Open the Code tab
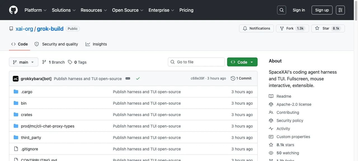The image size is (358, 161). point(20,44)
